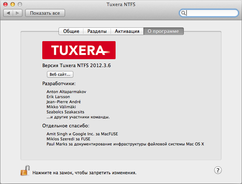Click the name Erik Larsson
The image size is (242, 184).
(x=58, y=97)
